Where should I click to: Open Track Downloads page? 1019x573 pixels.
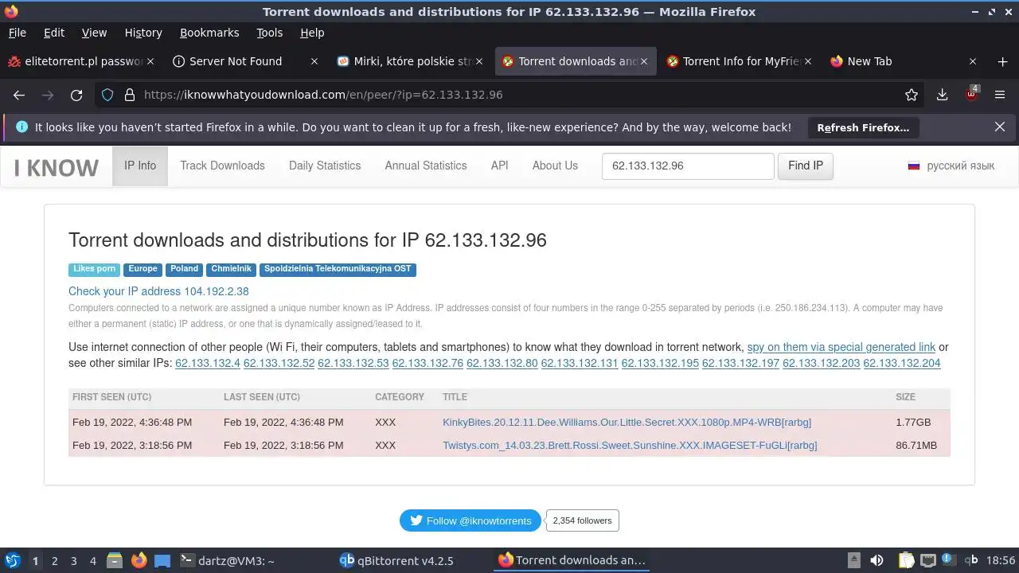pyautogui.click(x=222, y=166)
